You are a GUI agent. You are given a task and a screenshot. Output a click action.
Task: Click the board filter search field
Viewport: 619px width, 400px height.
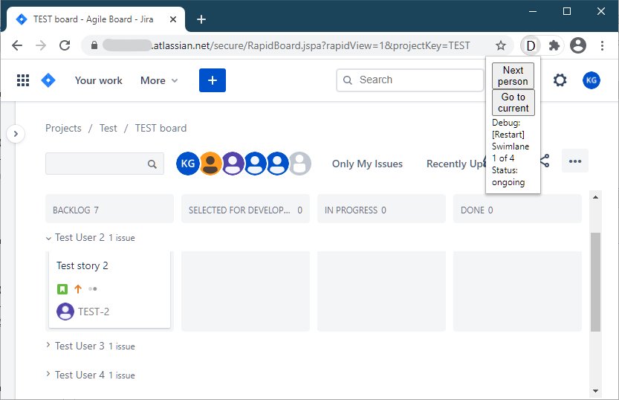105,164
